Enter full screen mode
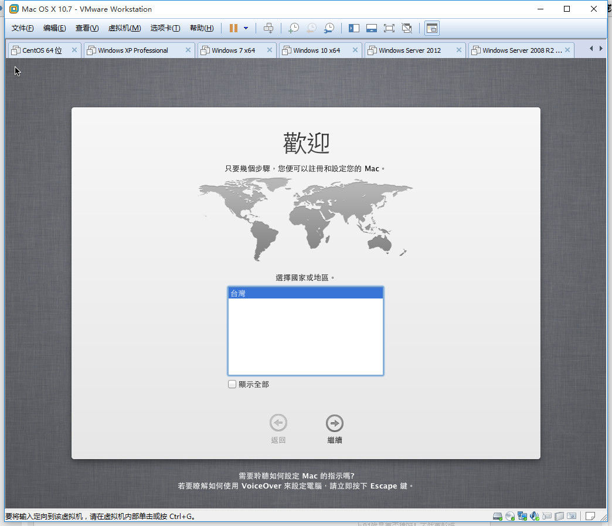Image resolution: width=612 pixels, height=526 pixels. (x=389, y=28)
